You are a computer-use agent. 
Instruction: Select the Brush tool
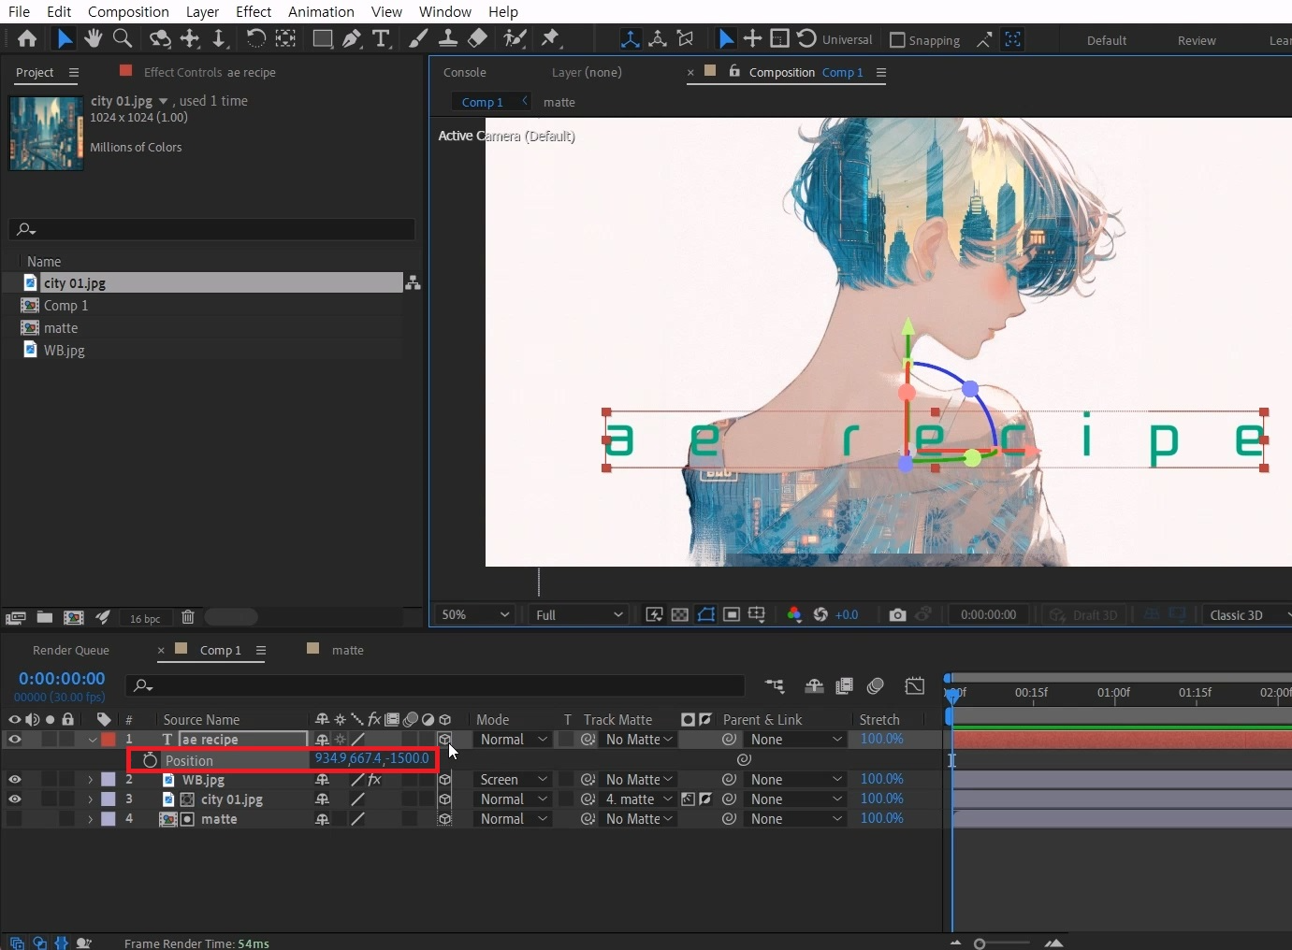coord(418,38)
